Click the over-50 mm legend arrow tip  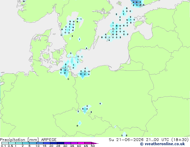(x=95, y=143)
